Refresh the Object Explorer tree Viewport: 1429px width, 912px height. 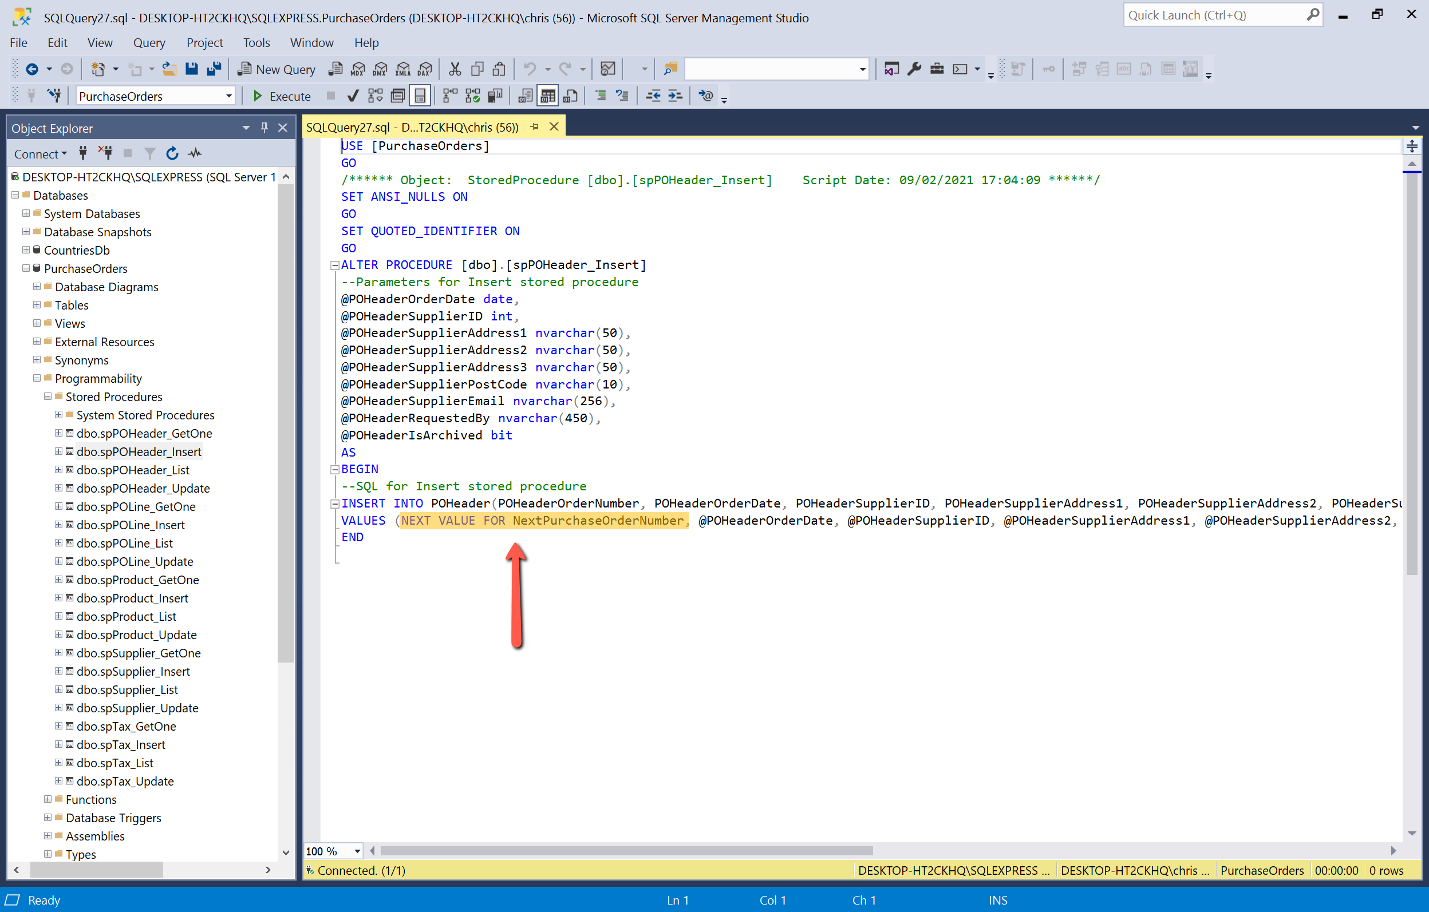click(x=172, y=153)
